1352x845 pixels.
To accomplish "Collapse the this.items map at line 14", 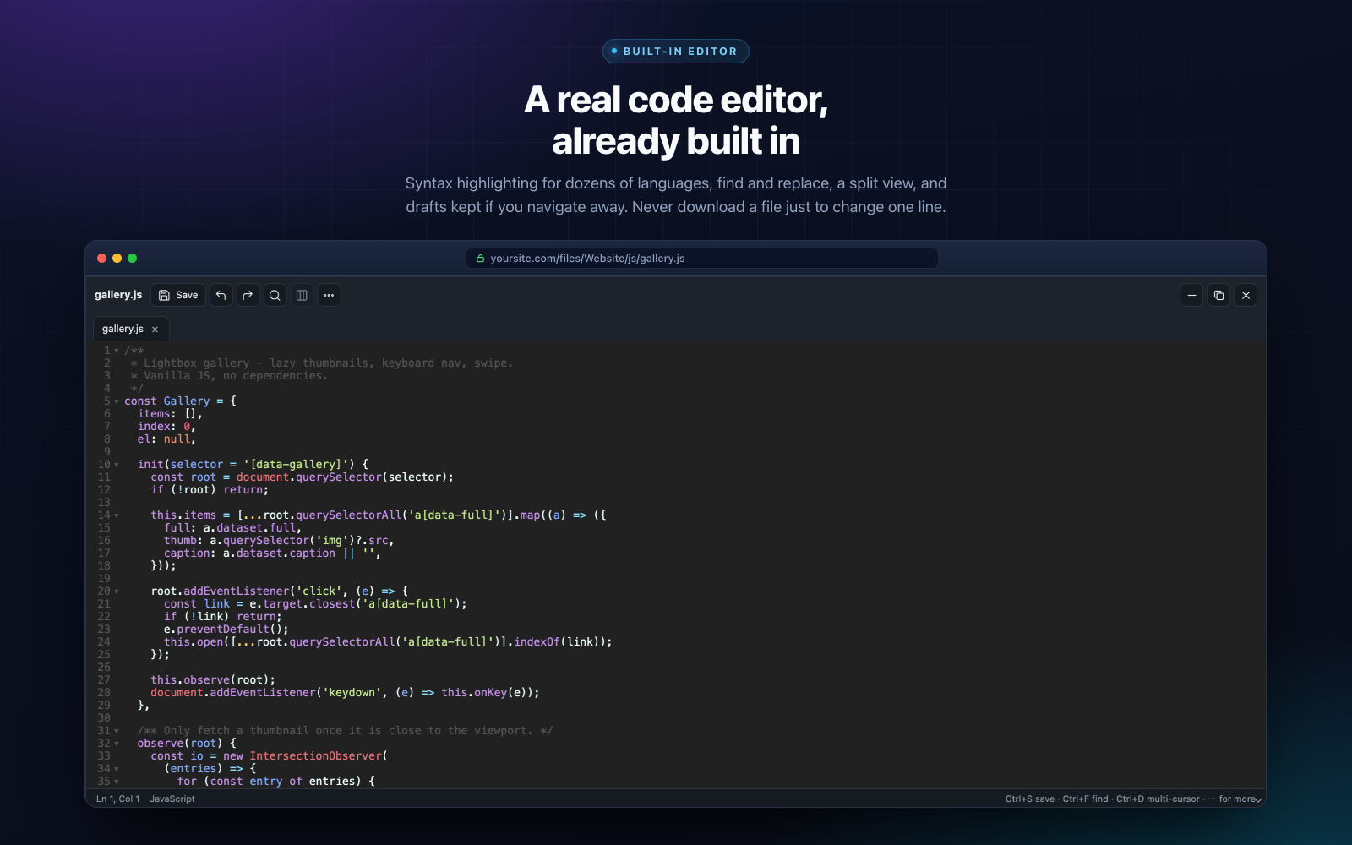I will 117,515.
